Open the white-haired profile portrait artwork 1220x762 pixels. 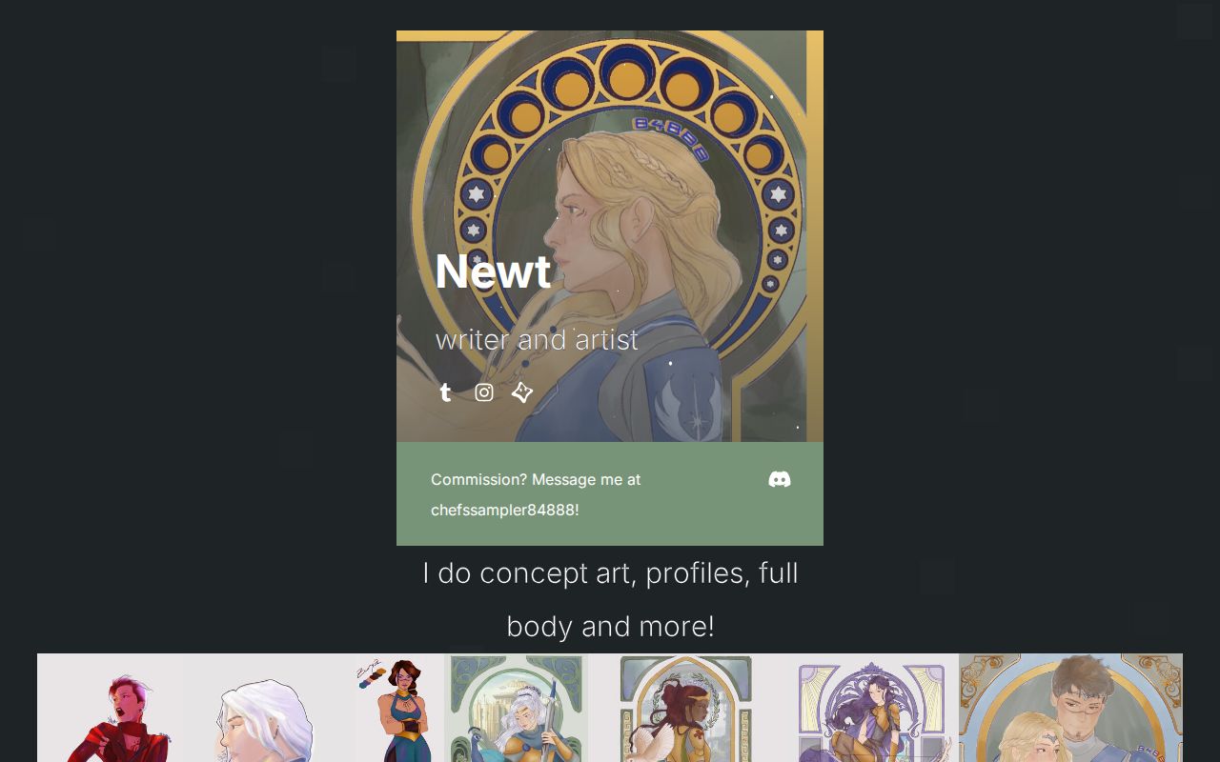point(270,708)
